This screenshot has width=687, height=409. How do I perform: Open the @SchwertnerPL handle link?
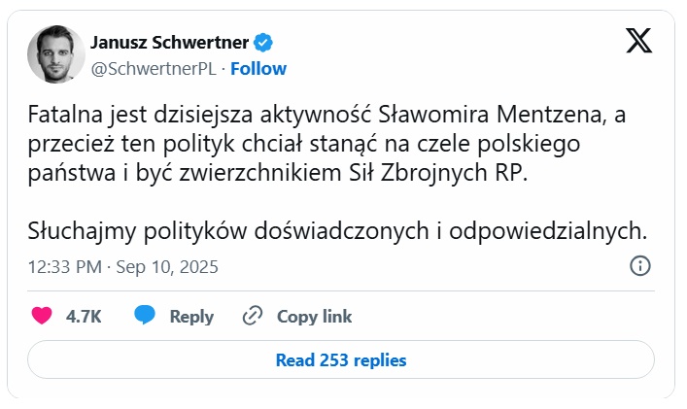[154, 68]
